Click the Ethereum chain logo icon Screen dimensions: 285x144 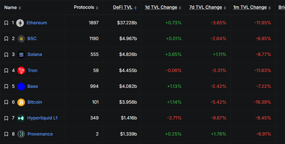[x=20, y=23]
